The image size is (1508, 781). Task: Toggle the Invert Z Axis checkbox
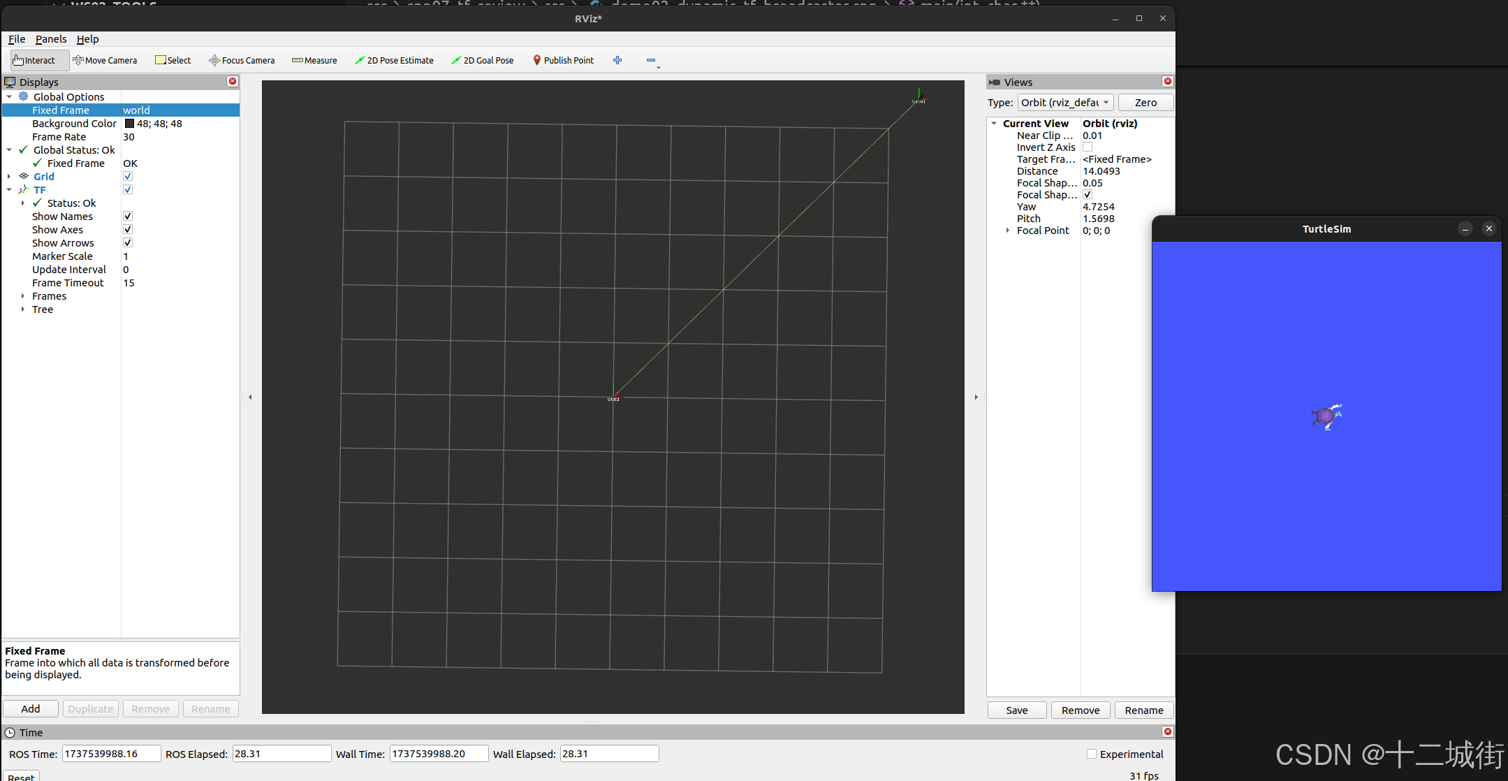pos(1088,147)
